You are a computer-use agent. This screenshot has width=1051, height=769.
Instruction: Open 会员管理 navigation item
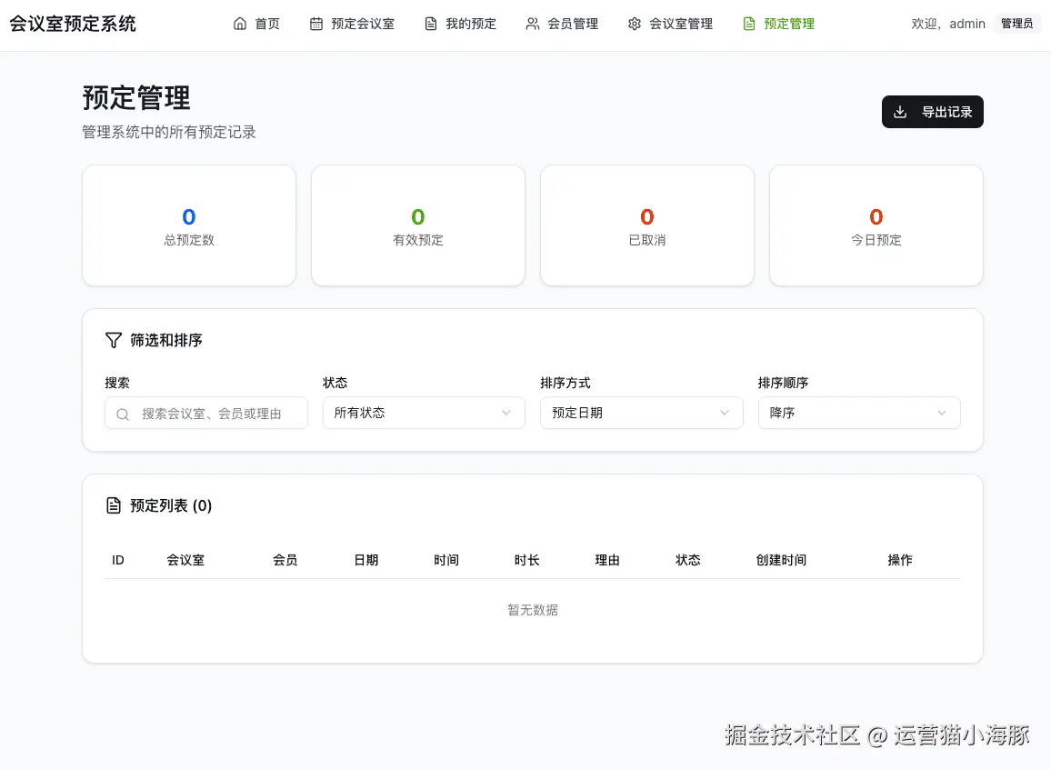[x=563, y=24]
